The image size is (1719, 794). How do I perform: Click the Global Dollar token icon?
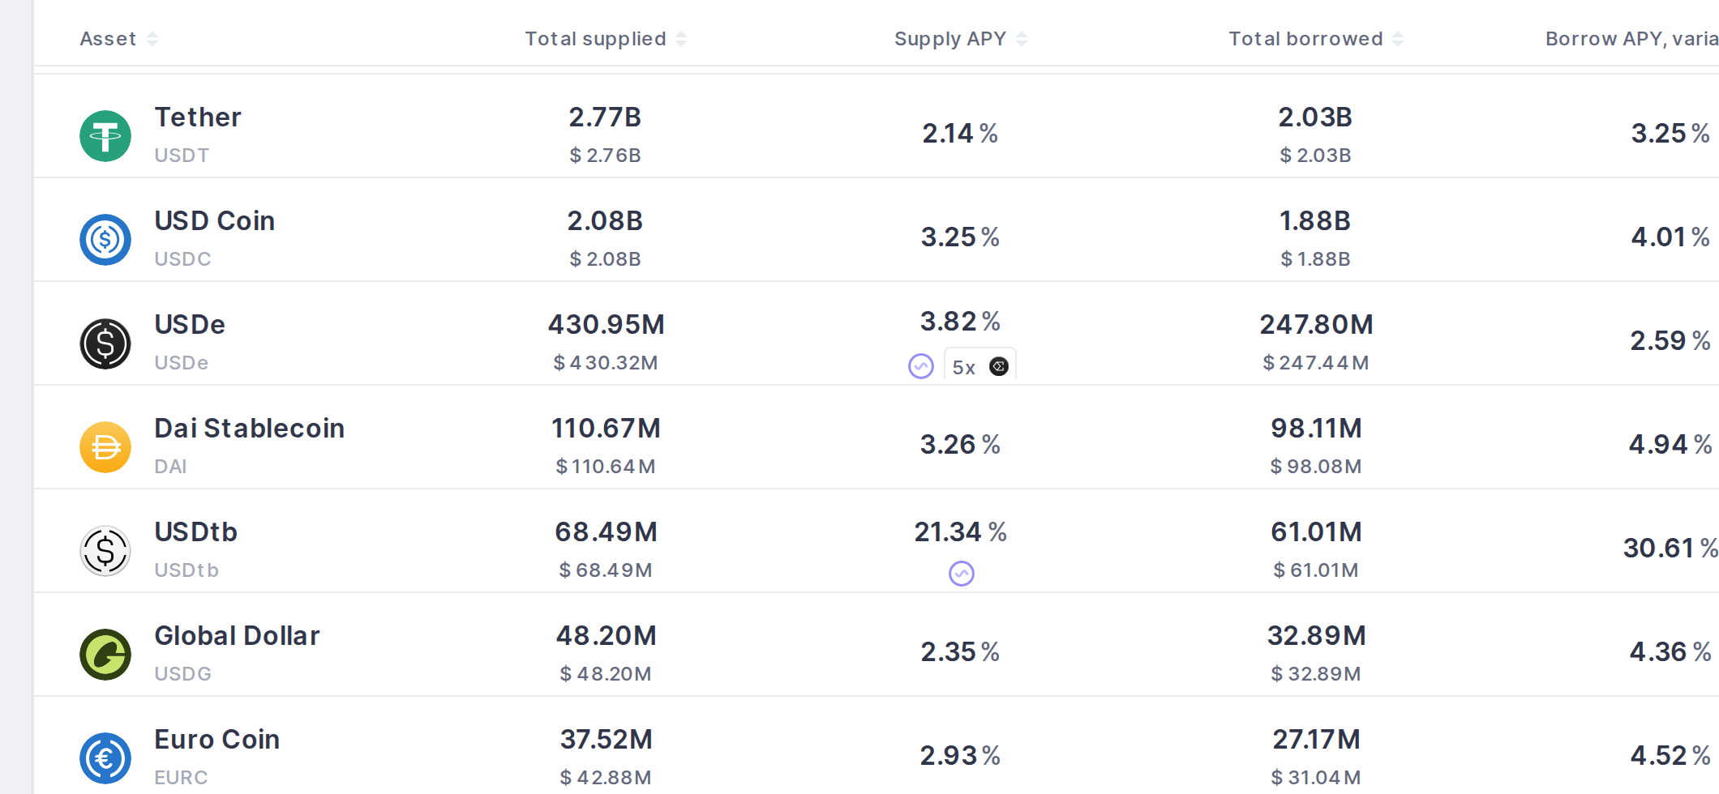pyautogui.click(x=105, y=655)
